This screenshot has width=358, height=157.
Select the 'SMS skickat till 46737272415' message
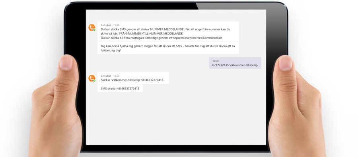tap(120, 88)
